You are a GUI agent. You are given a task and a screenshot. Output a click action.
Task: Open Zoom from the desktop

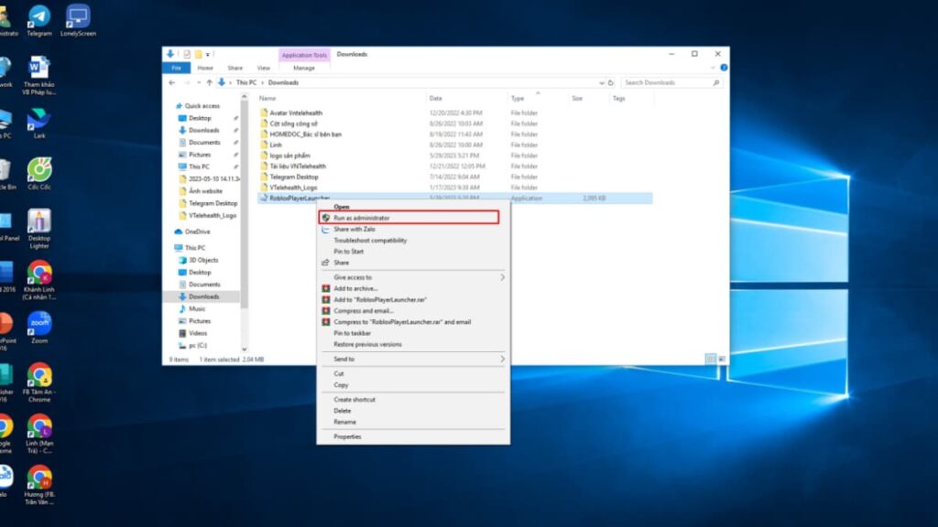click(x=38, y=325)
